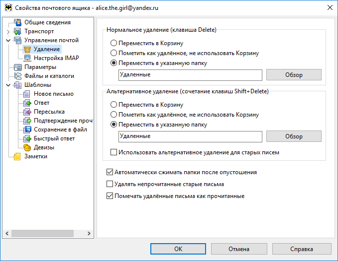Screen dimensions: 338x261
Task: Expand the Транспорт tree node
Action: [x=8, y=31]
